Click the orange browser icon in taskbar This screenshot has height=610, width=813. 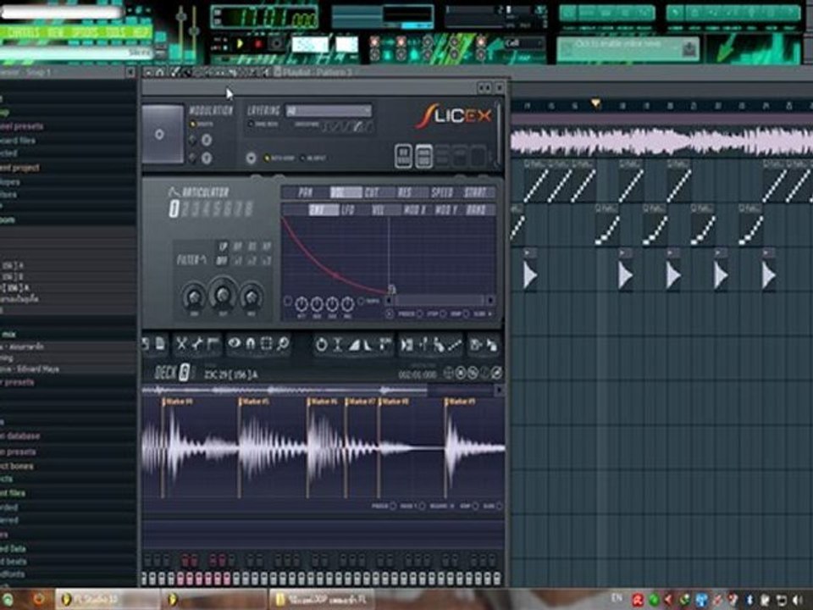pyautogui.click(x=39, y=600)
